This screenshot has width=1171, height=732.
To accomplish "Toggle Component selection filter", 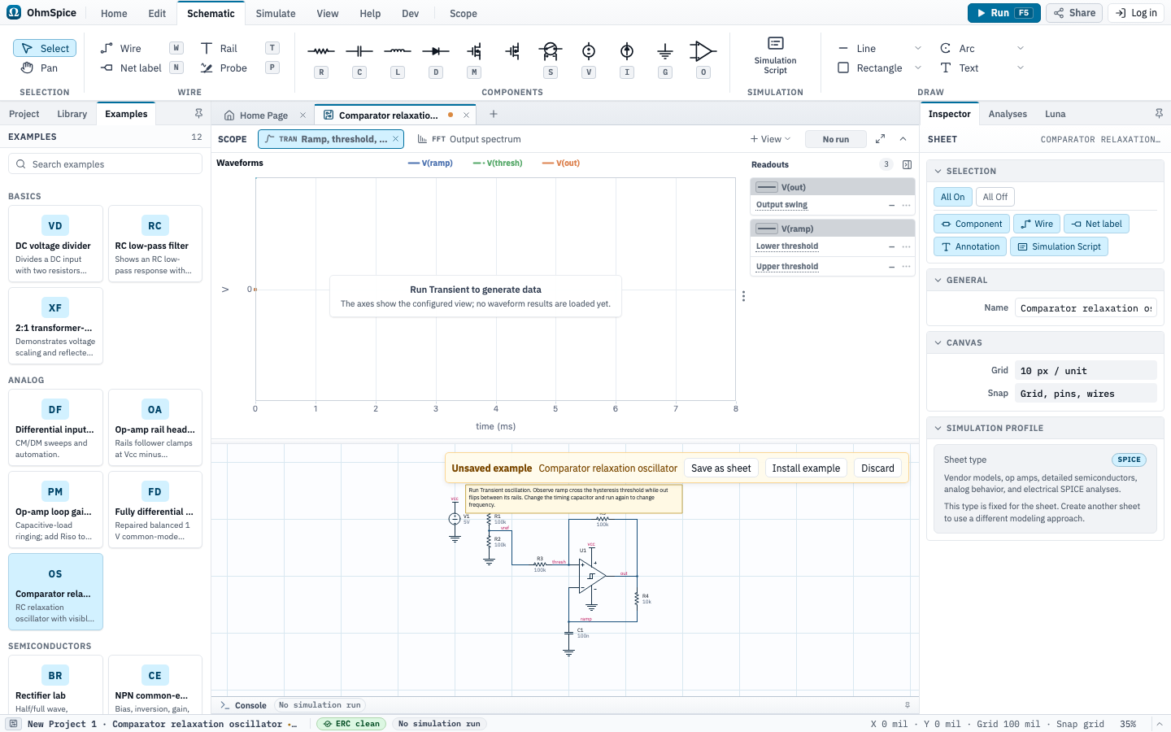I will pos(972,224).
